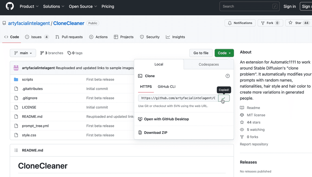Switch to the Codespaces tab
This screenshot has width=312, height=177.
click(209, 64)
